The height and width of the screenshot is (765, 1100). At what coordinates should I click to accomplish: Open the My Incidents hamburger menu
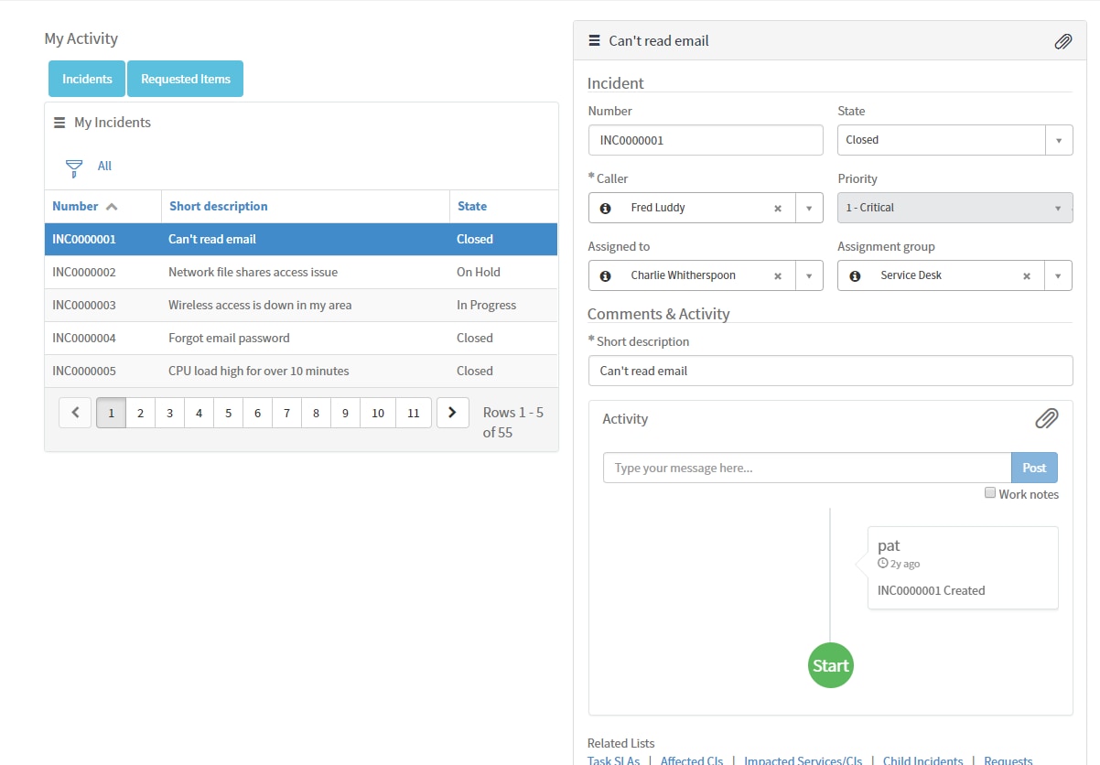point(59,122)
